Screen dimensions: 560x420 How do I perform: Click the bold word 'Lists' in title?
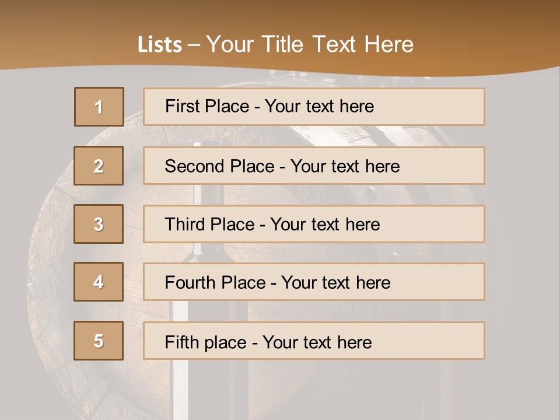(x=160, y=44)
